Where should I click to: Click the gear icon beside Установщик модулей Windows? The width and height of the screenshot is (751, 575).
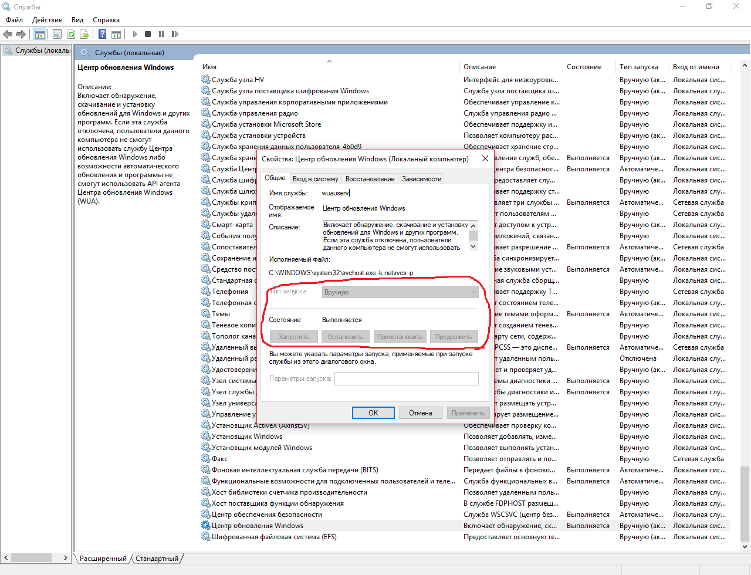[x=206, y=447]
